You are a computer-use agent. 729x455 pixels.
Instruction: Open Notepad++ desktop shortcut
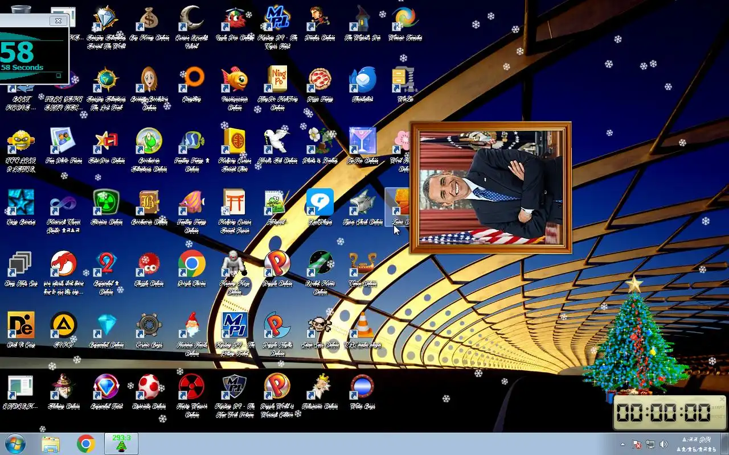pyautogui.click(x=277, y=202)
